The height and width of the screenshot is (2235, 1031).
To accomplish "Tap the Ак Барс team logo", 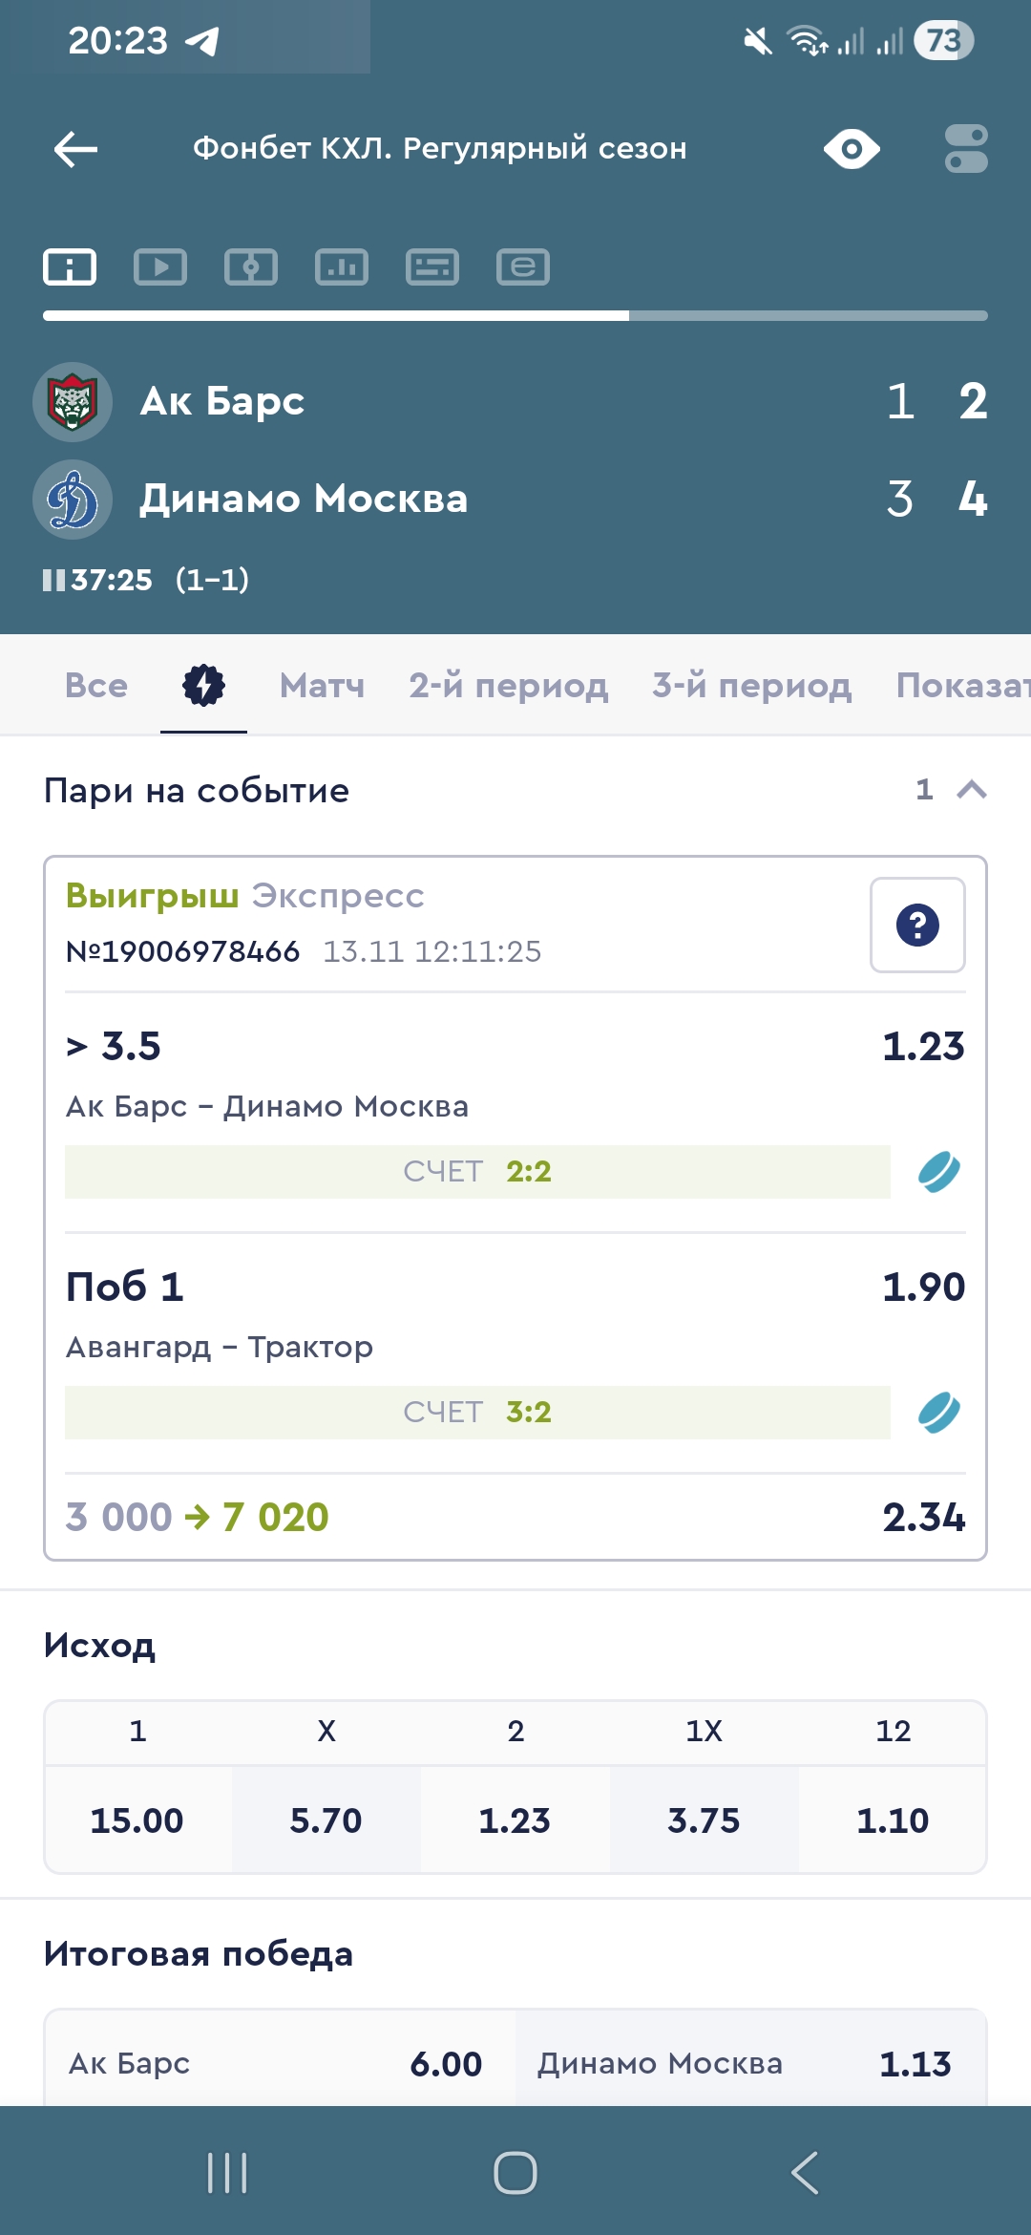I will [73, 402].
